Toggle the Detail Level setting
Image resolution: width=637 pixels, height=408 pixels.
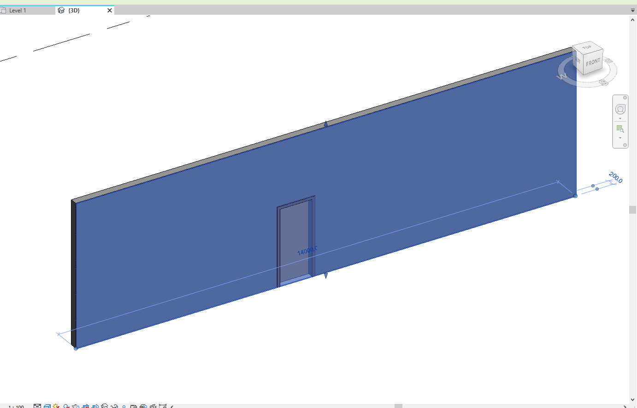[x=38, y=406]
